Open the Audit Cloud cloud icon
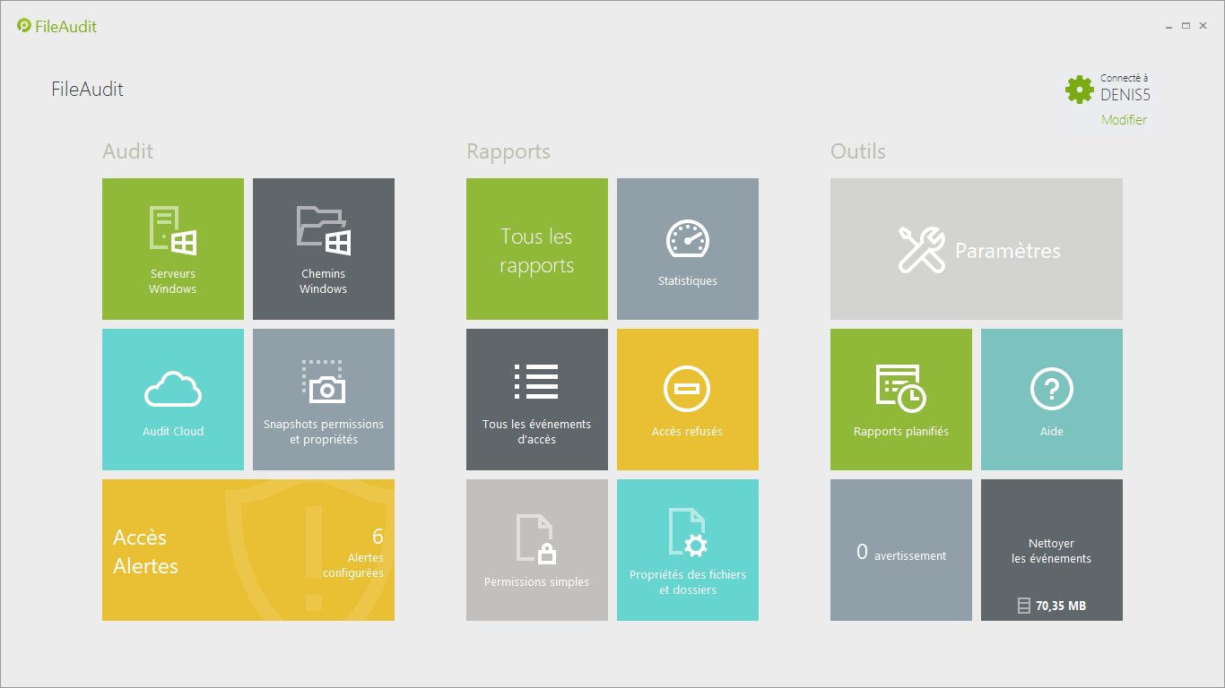The height and width of the screenshot is (688, 1225). [173, 390]
